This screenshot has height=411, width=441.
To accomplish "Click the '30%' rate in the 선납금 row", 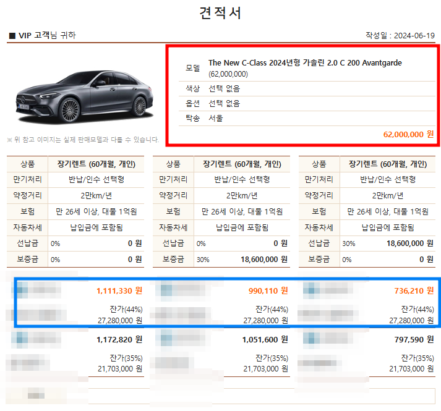I will point(348,244).
